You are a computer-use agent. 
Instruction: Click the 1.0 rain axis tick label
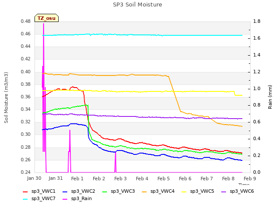(257, 88)
